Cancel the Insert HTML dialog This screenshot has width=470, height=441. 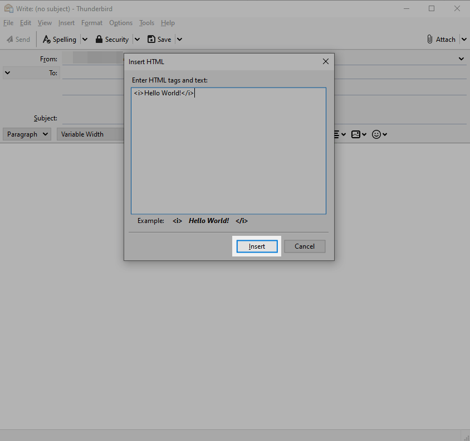[305, 246]
